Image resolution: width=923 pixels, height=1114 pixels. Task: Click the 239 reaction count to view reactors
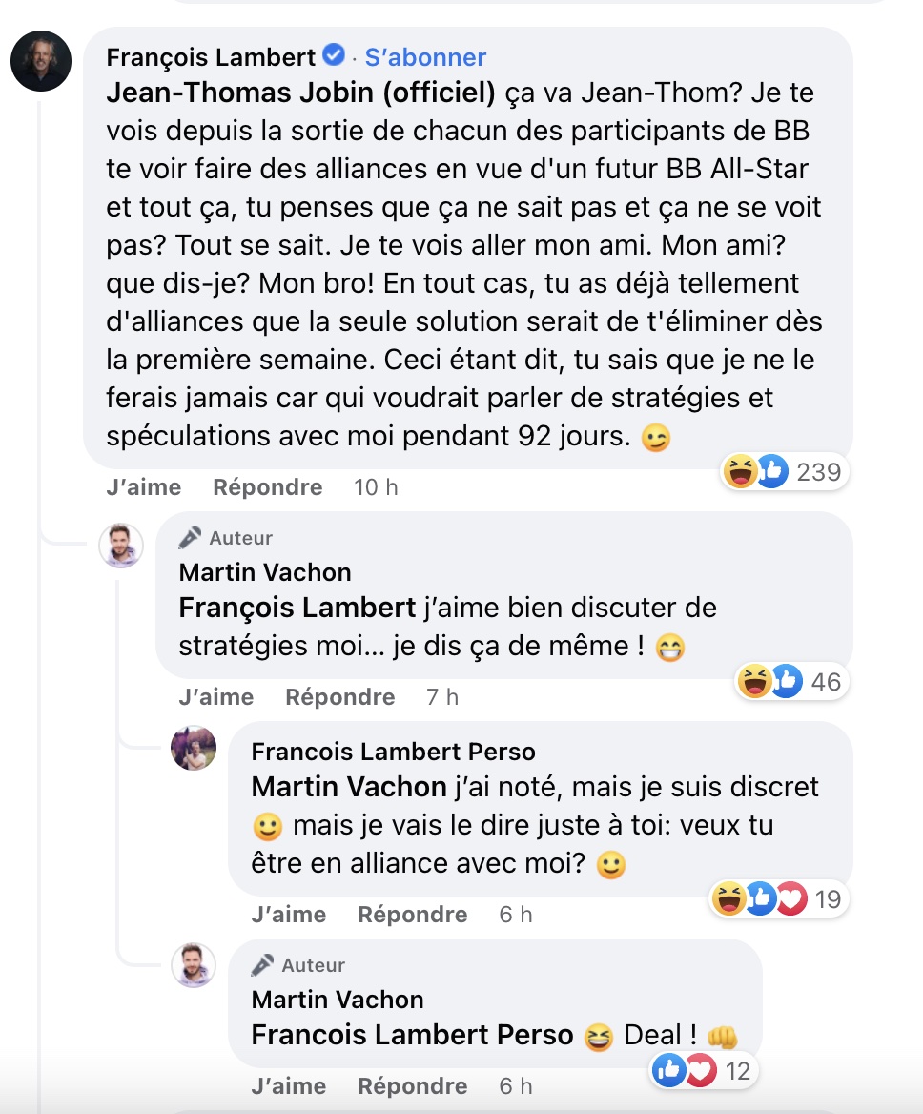pos(818,471)
